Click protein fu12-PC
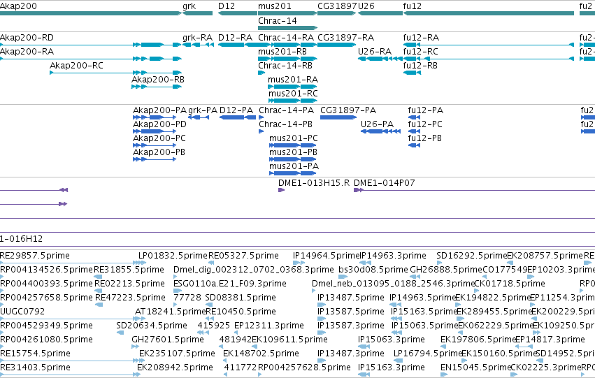Viewport: 595px width, 378px height. (425, 124)
